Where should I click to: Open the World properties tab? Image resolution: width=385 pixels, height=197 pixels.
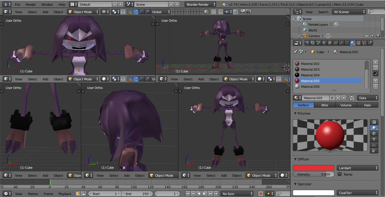coord(324,43)
